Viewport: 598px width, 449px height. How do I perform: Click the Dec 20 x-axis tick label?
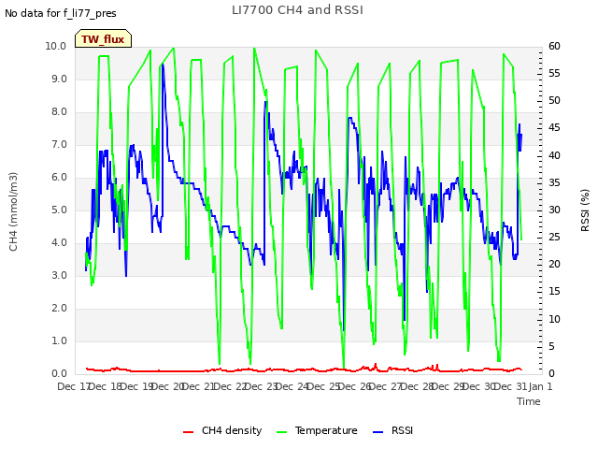coord(168,386)
